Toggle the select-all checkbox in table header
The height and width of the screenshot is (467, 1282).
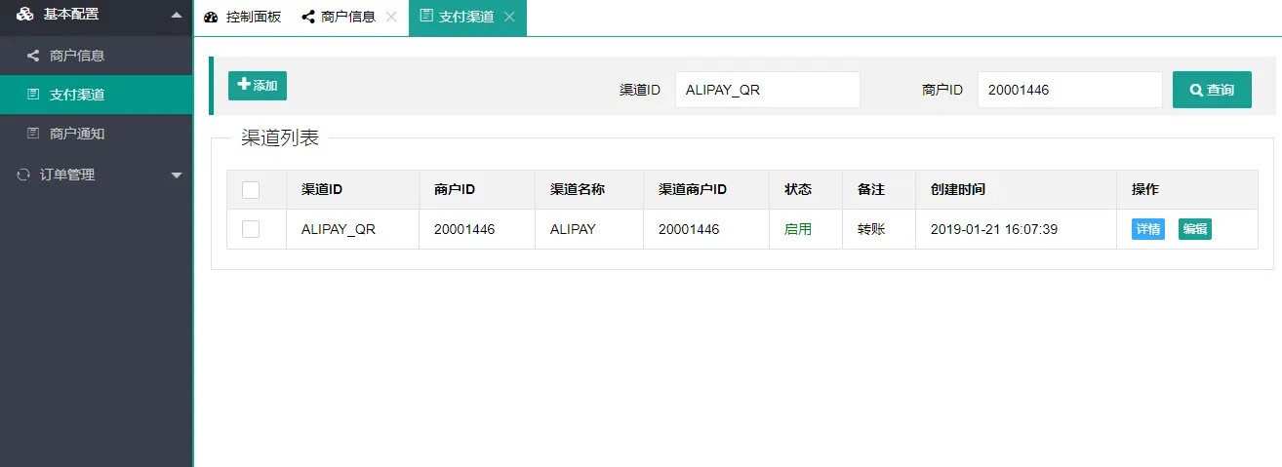[251, 190]
